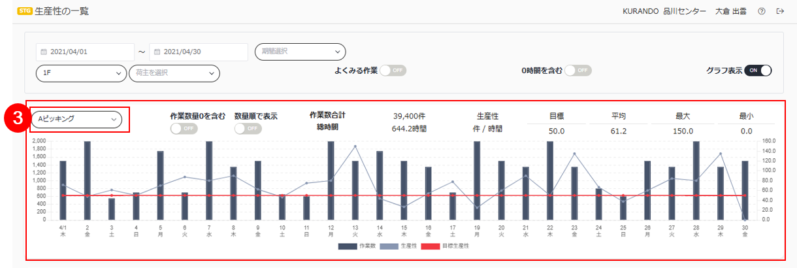Click KURANDO 品川センター label
797x268 pixels.
click(x=665, y=11)
